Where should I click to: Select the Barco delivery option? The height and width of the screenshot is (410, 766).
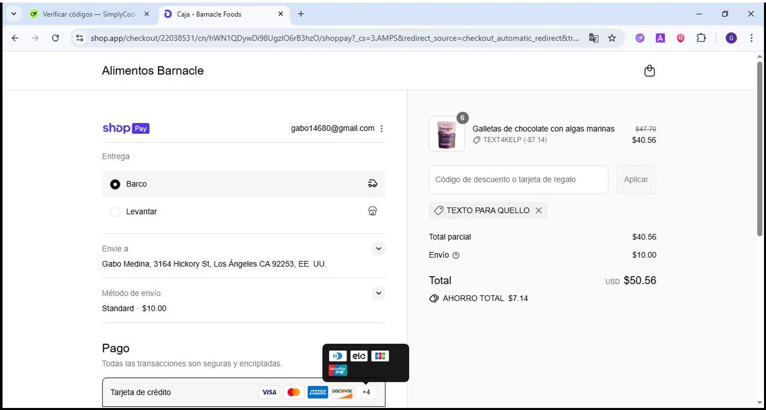click(244, 184)
